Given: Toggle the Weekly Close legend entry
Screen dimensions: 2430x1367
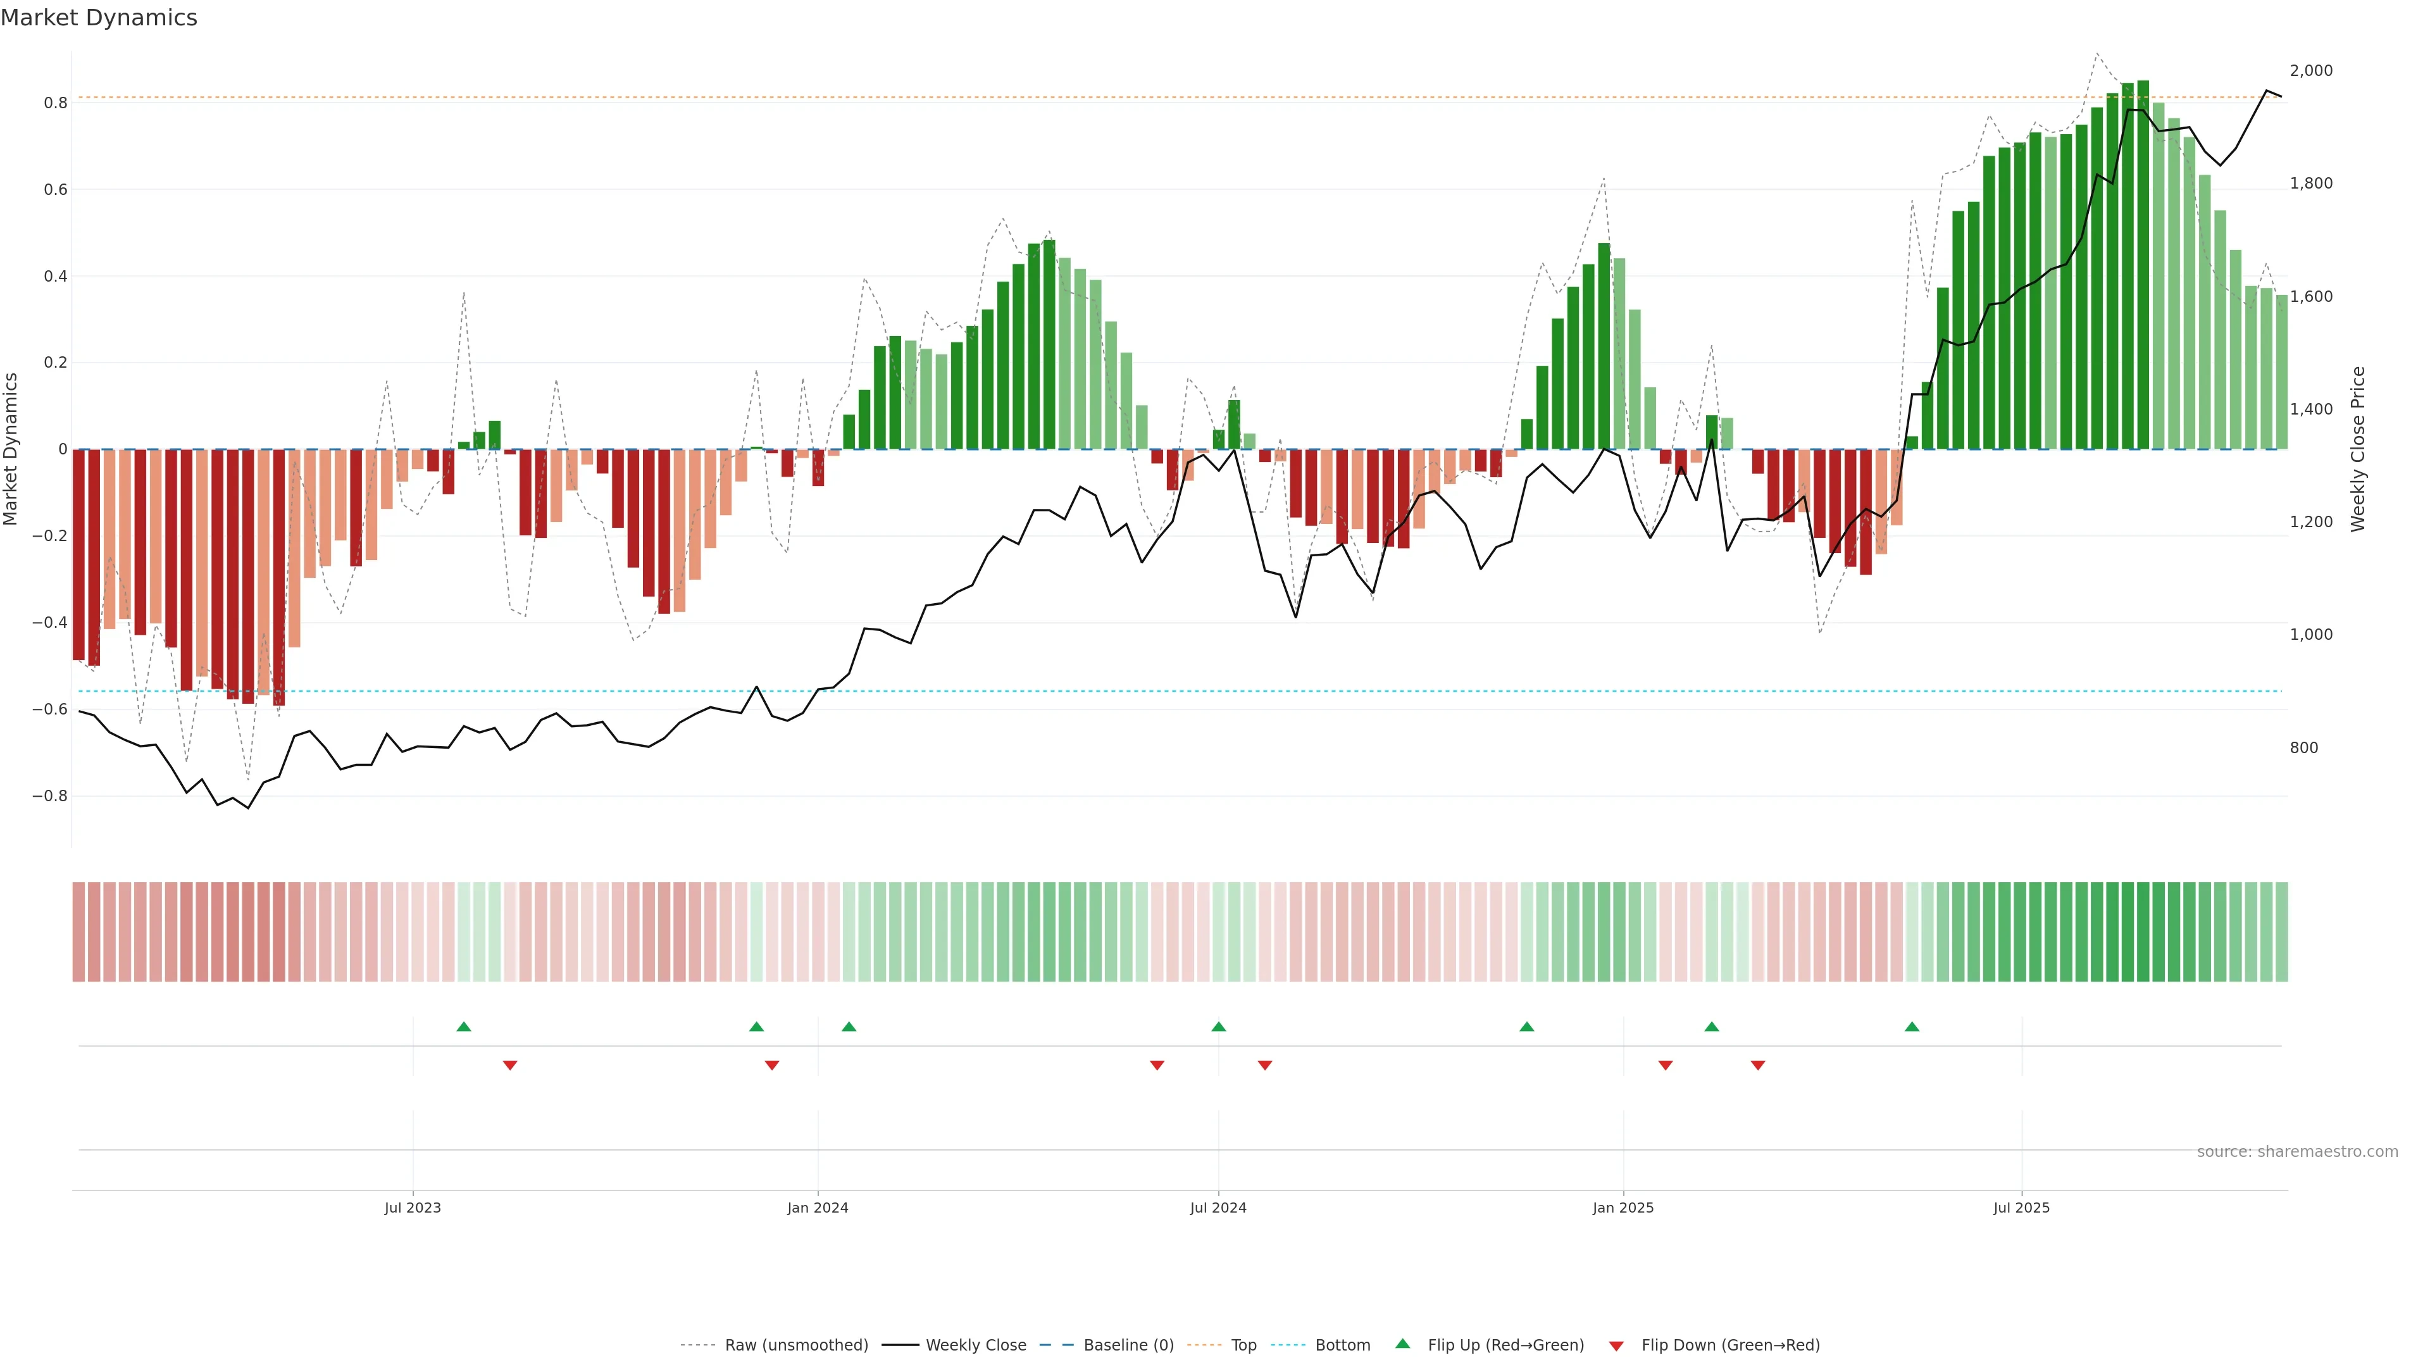Looking at the screenshot, I should 975,1345.
